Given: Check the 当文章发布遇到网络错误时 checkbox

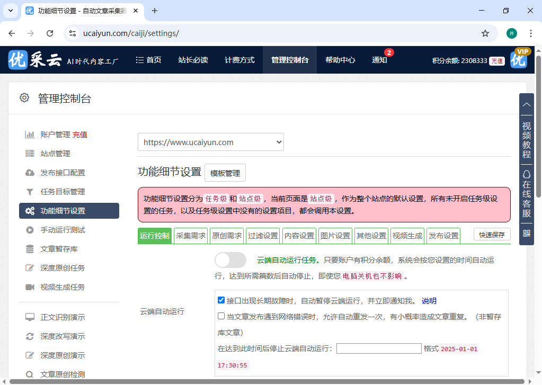Looking at the screenshot, I should [221, 316].
